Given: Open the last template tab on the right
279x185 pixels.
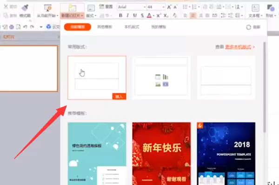Looking at the screenshot, I should [x=159, y=27].
